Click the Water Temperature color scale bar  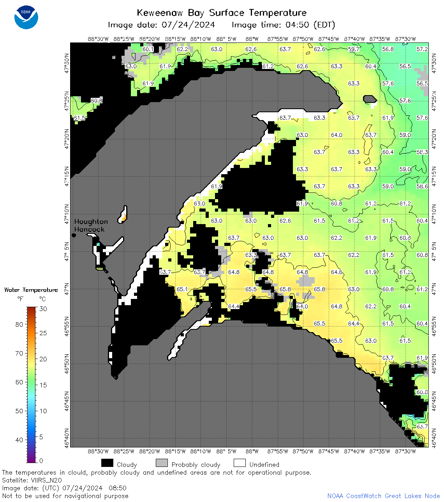tap(32, 385)
